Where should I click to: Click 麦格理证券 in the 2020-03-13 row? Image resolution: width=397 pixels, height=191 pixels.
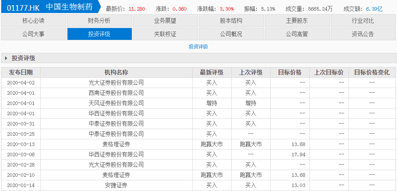(x=116, y=144)
